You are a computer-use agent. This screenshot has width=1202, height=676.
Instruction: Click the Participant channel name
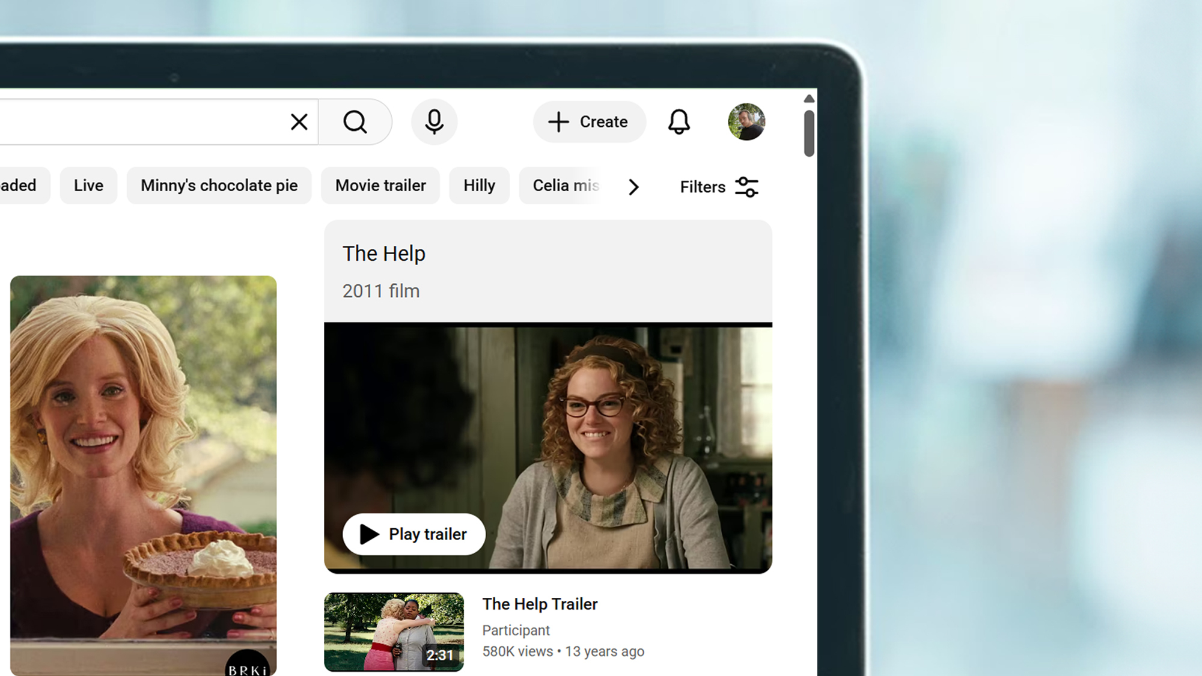click(516, 630)
